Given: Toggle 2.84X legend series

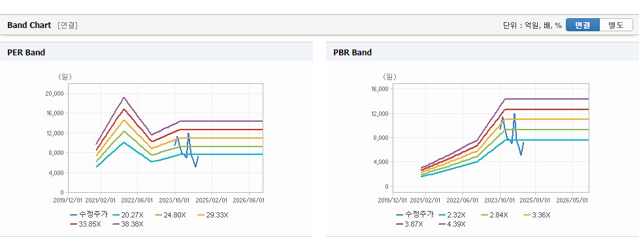Looking at the screenshot, I should (x=495, y=215).
